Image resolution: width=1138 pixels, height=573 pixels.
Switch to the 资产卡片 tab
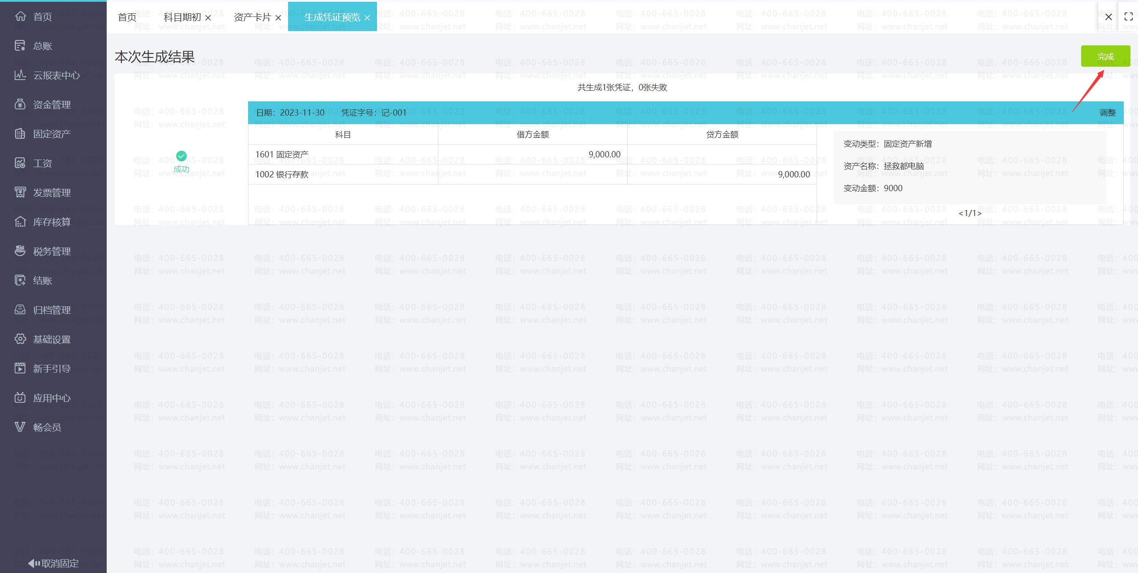coord(252,17)
